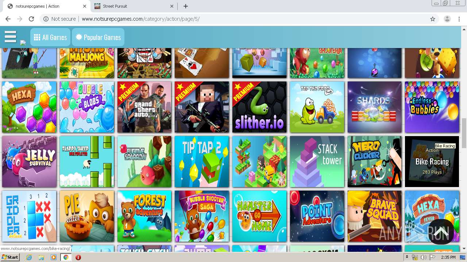Viewport: 467px width, 262px height.
Task: Bookmark this page with the star icon
Action: pyautogui.click(x=433, y=19)
